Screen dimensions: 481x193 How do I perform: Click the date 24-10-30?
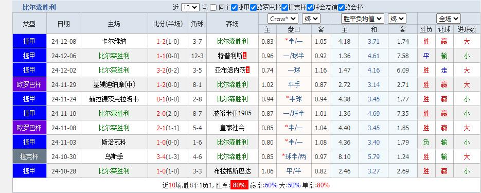pos(64,157)
